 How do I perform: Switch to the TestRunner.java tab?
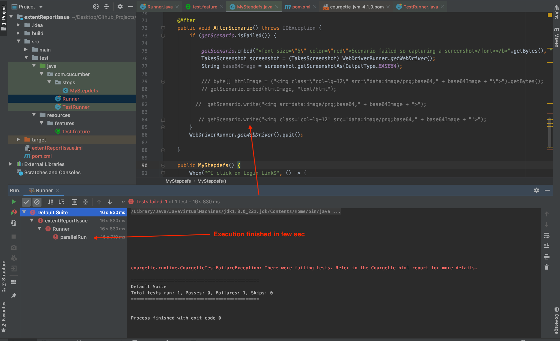coord(420,7)
